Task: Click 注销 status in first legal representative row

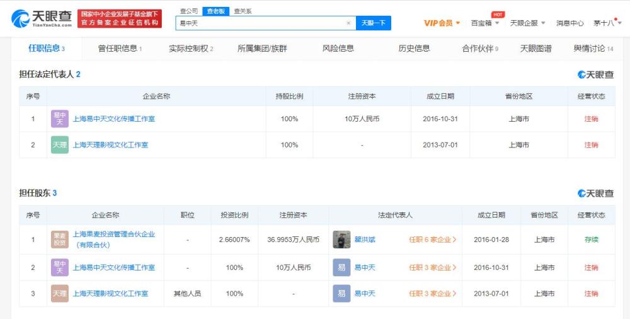Action: (592, 119)
